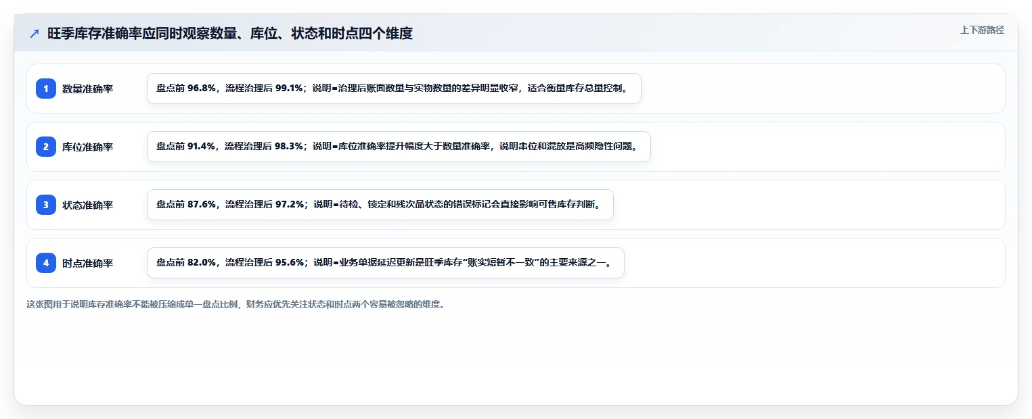
Task: Select the 时点准确率 label
Action: point(87,263)
